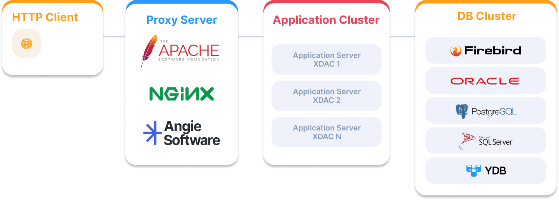Select the Oracle logo
Screen dimensions: 559x200
(485, 81)
